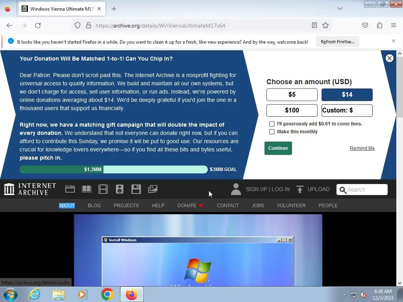Viewport: 403px width, 302px height.
Task: Open the BLOG menu item
Action: [94, 205]
